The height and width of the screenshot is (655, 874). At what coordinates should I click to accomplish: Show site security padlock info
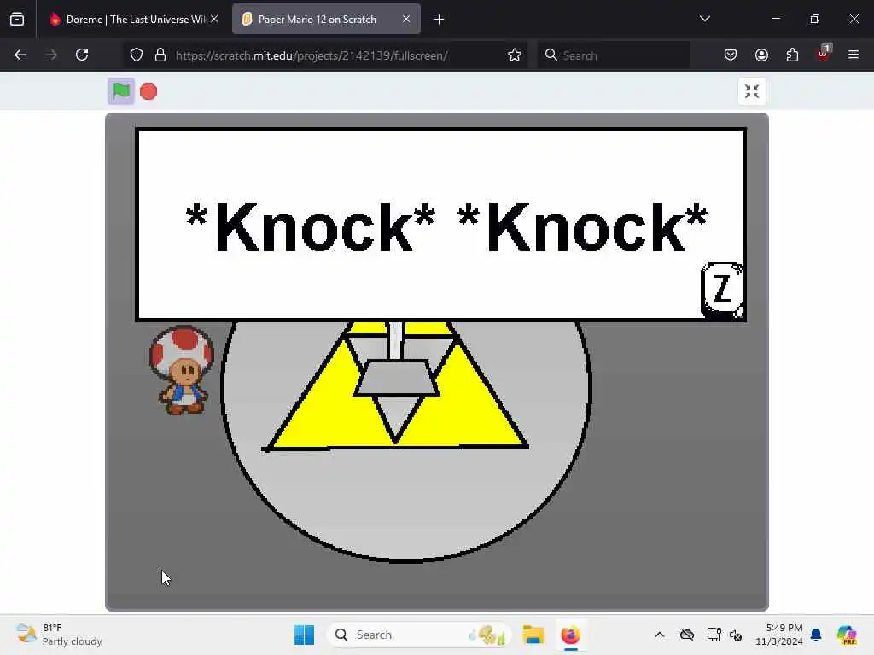click(x=160, y=55)
